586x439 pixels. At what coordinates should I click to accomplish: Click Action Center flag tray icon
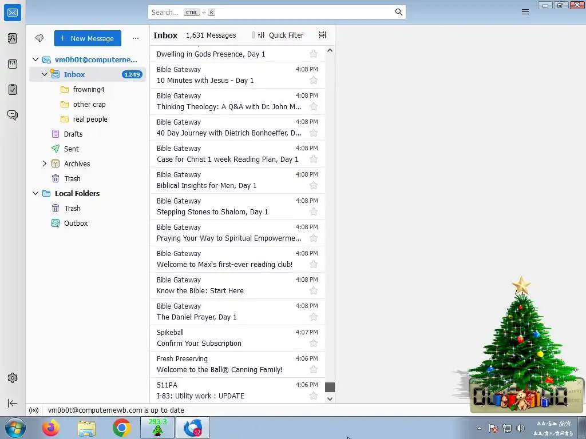click(493, 428)
